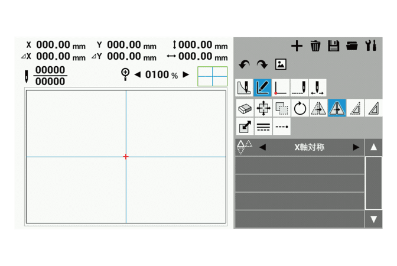Select the eraser tool

tap(245, 108)
